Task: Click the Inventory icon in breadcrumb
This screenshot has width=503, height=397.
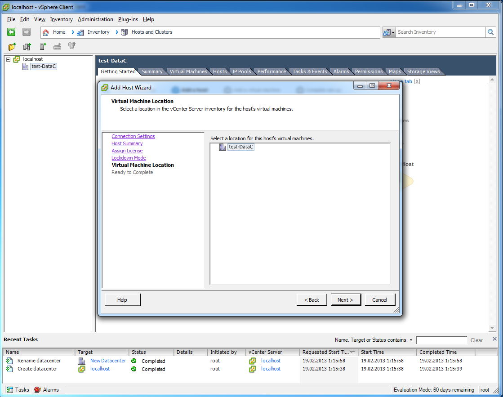Action: 80,32
